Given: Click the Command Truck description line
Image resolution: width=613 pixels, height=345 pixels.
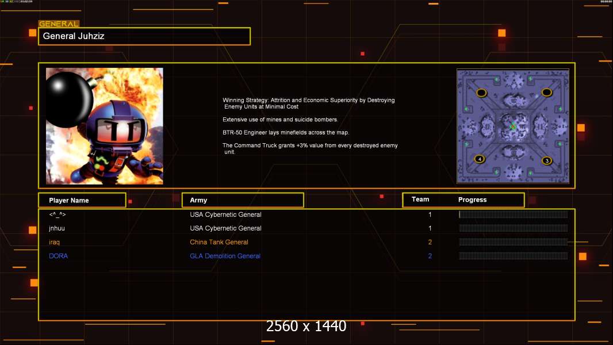Looking at the screenshot, I should tap(310, 148).
